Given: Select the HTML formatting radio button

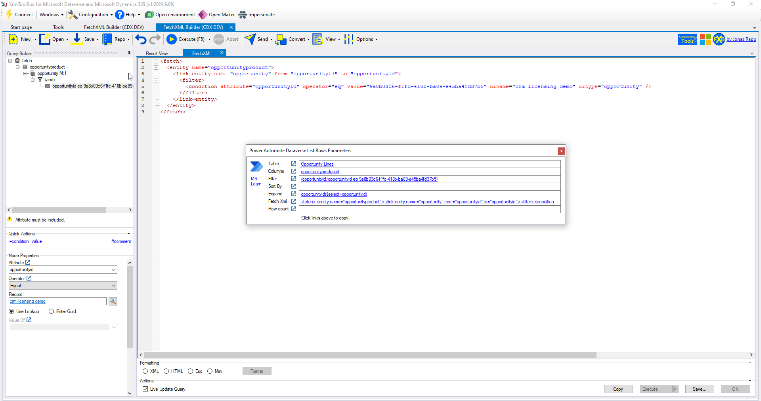Looking at the screenshot, I should 166,371.
